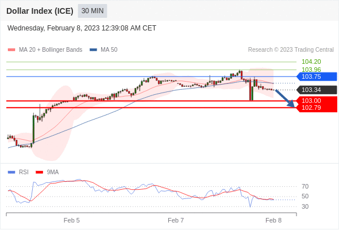
Task: Click the red 102.79 support price tag
Action: point(317,108)
